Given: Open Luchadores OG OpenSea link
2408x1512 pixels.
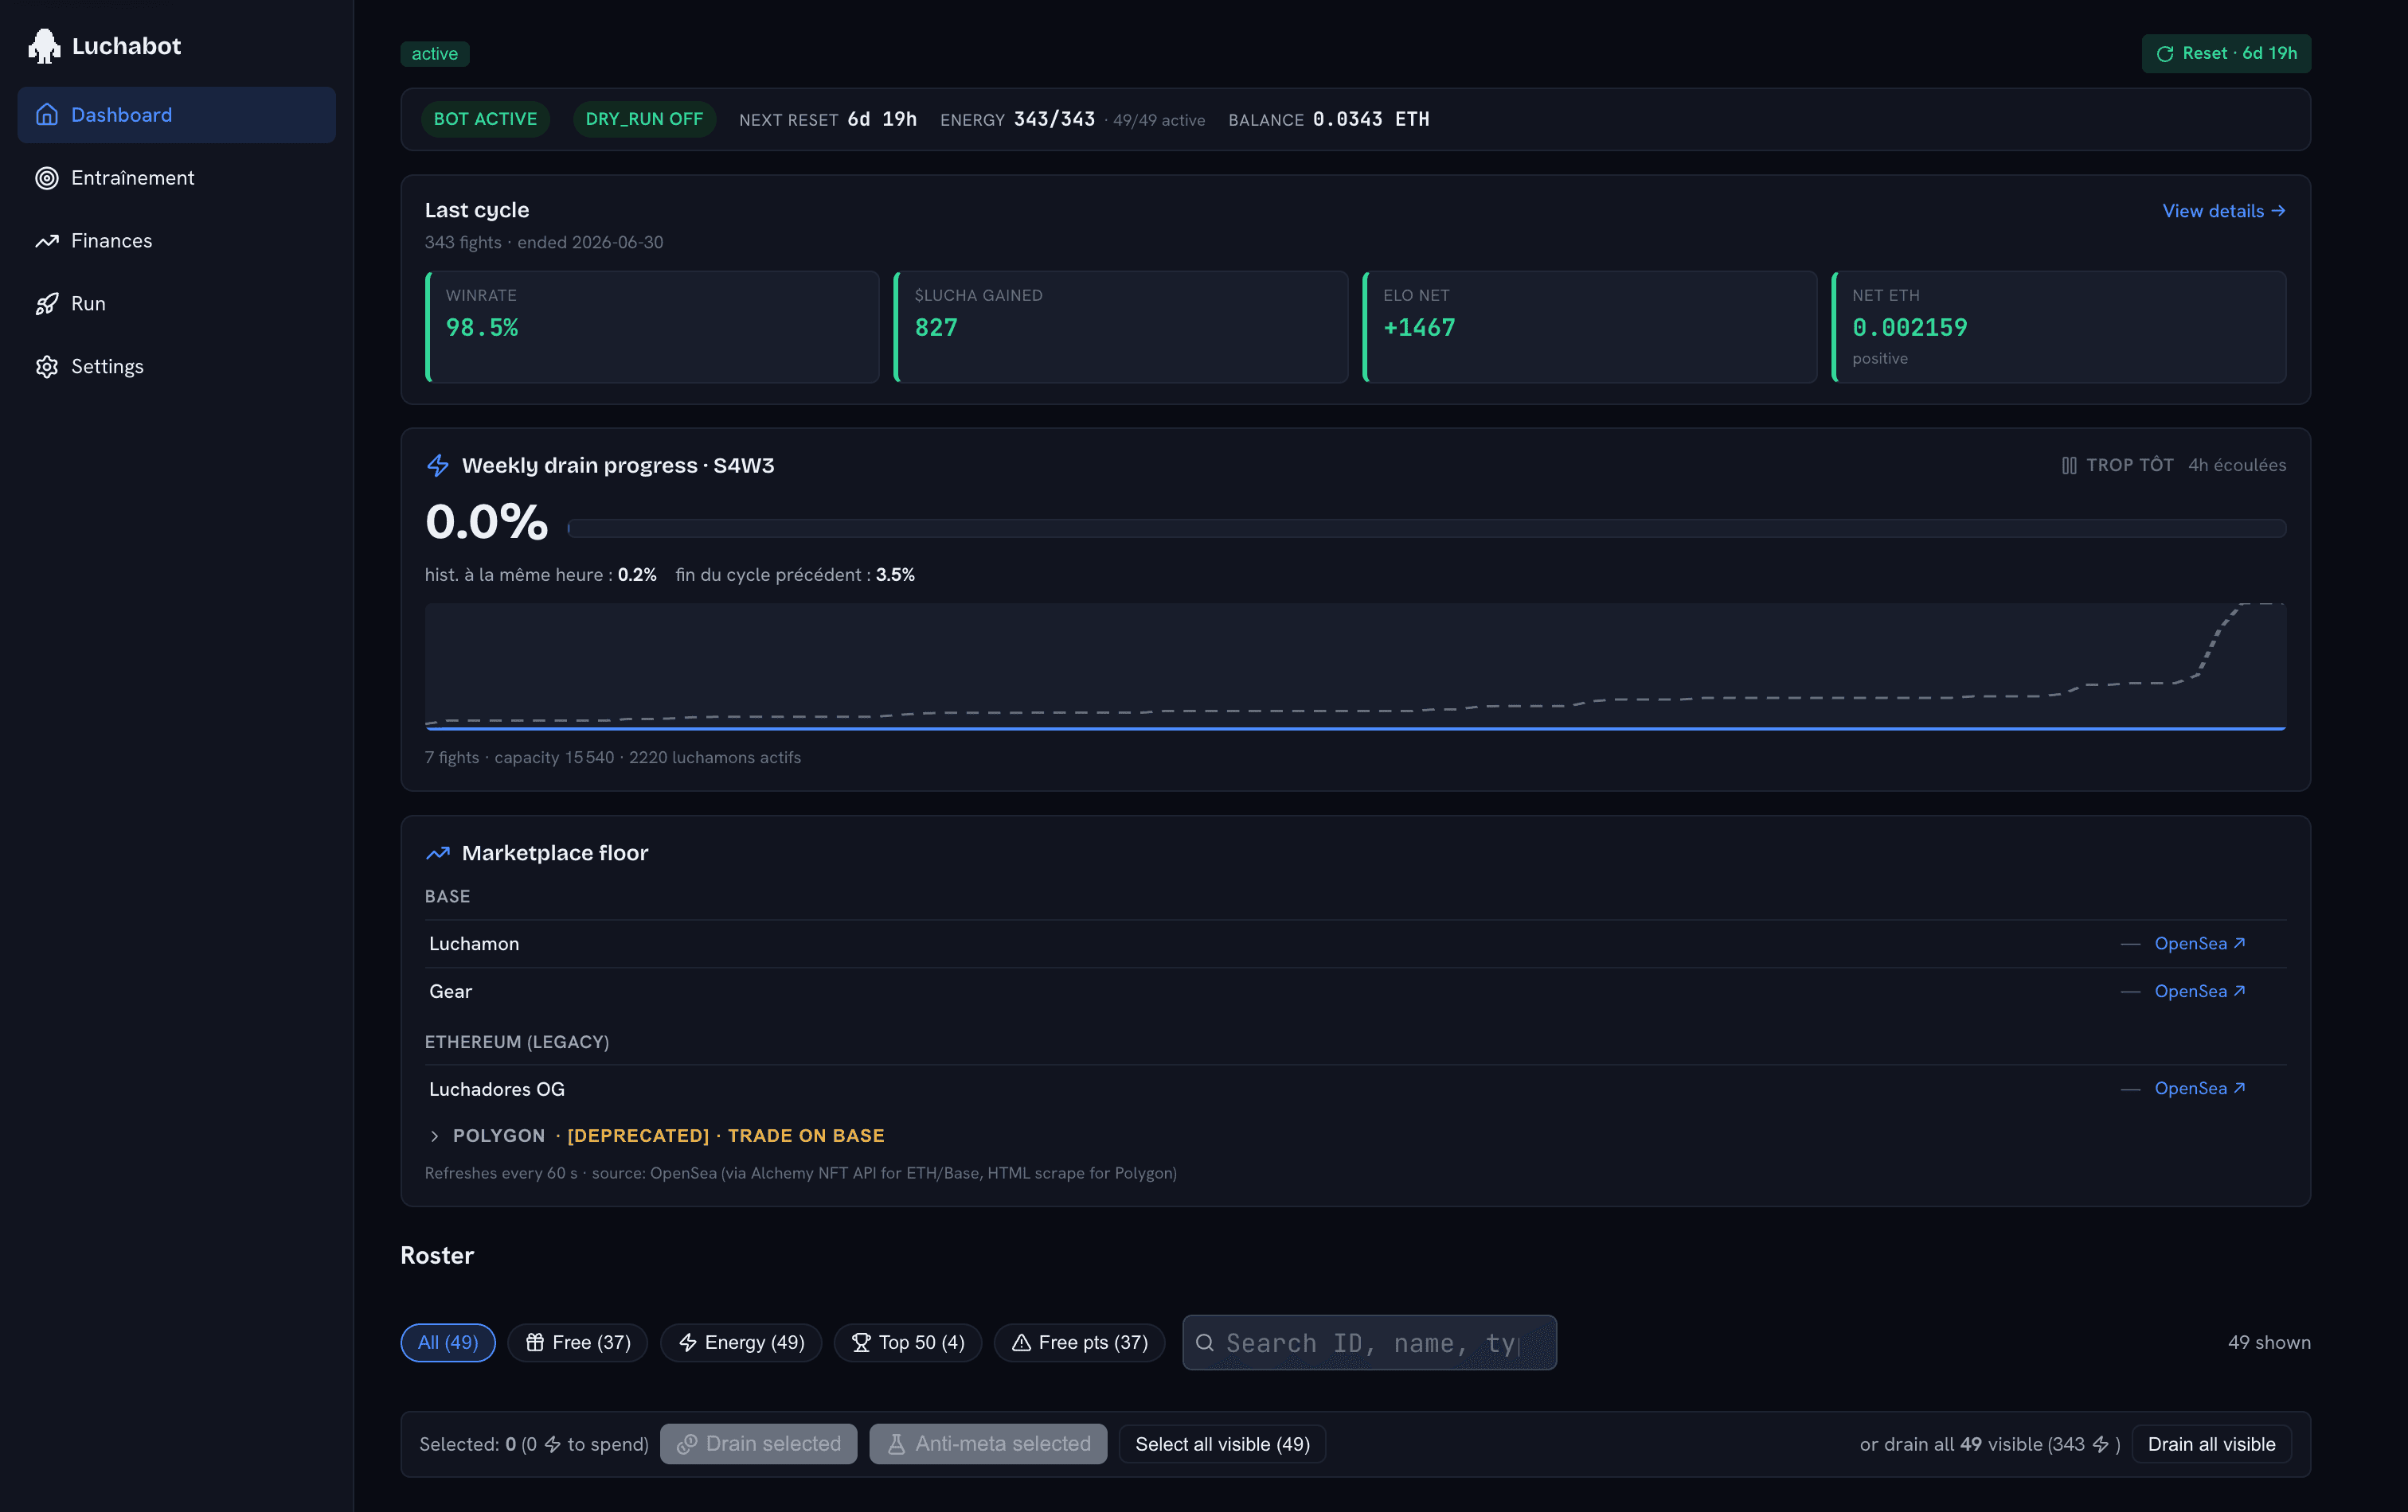Looking at the screenshot, I should tap(2200, 1089).
